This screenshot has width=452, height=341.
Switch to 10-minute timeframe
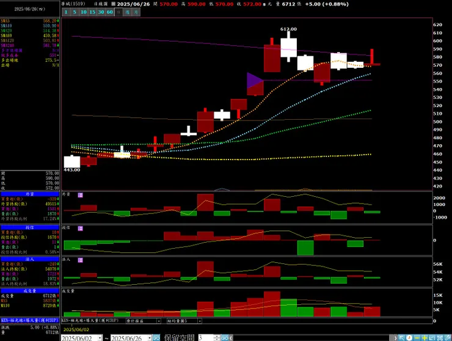click(x=84, y=12)
